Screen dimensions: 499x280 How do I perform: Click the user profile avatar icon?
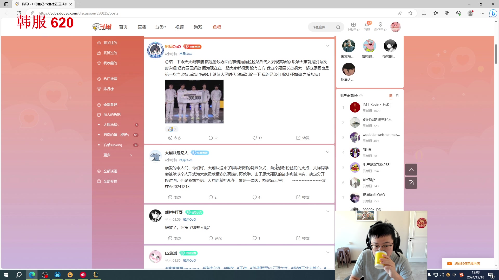tap(396, 27)
